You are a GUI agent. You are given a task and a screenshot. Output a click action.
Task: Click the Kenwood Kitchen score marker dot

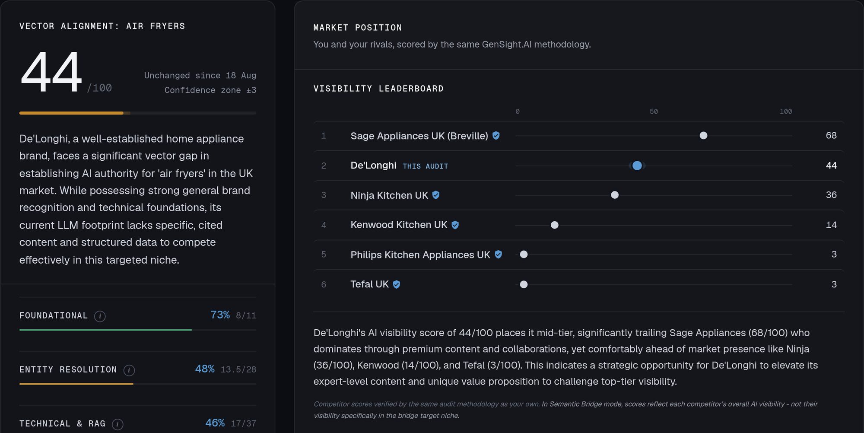555,225
